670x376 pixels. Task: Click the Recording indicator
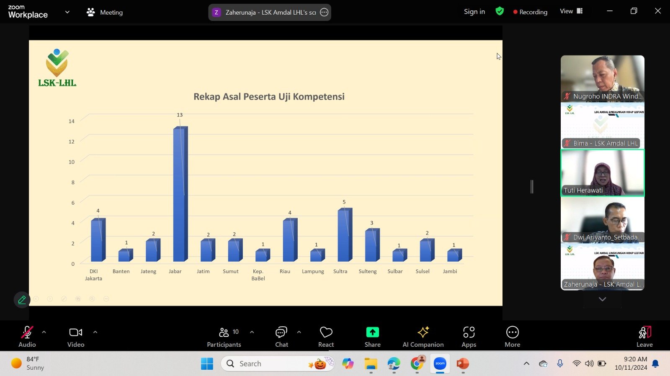coord(530,12)
